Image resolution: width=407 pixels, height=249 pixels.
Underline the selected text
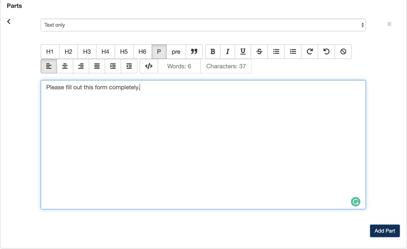tap(243, 52)
